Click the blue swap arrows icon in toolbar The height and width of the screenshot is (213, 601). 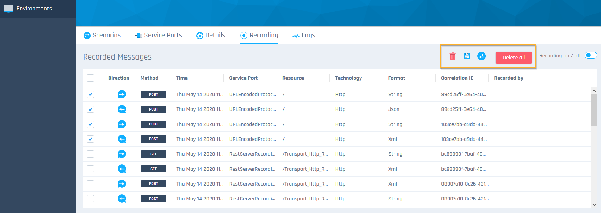481,56
